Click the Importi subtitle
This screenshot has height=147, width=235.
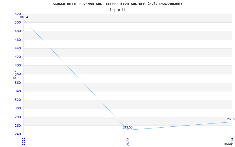117,10
